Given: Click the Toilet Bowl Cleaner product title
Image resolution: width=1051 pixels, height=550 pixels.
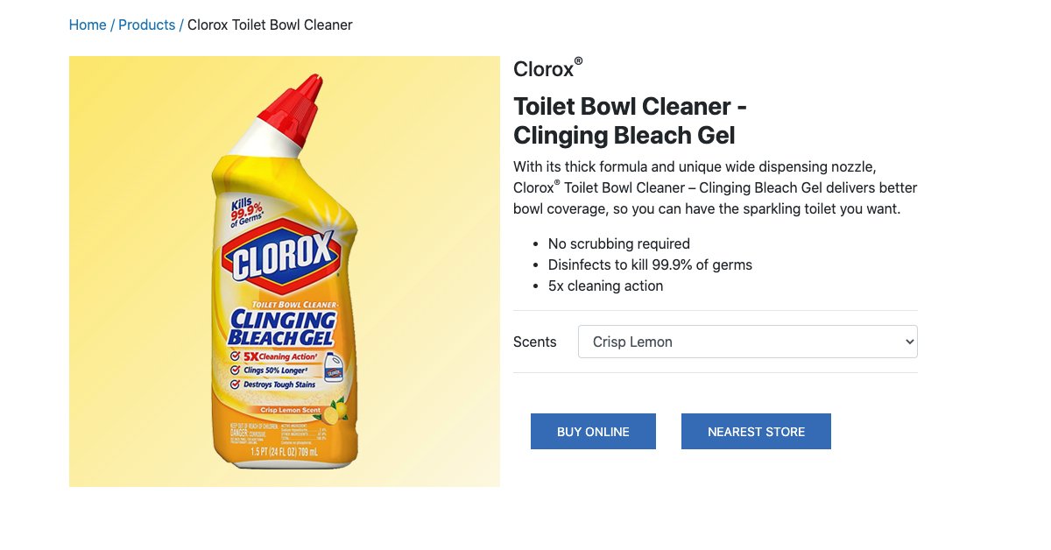Looking at the screenshot, I should (x=629, y=121).
